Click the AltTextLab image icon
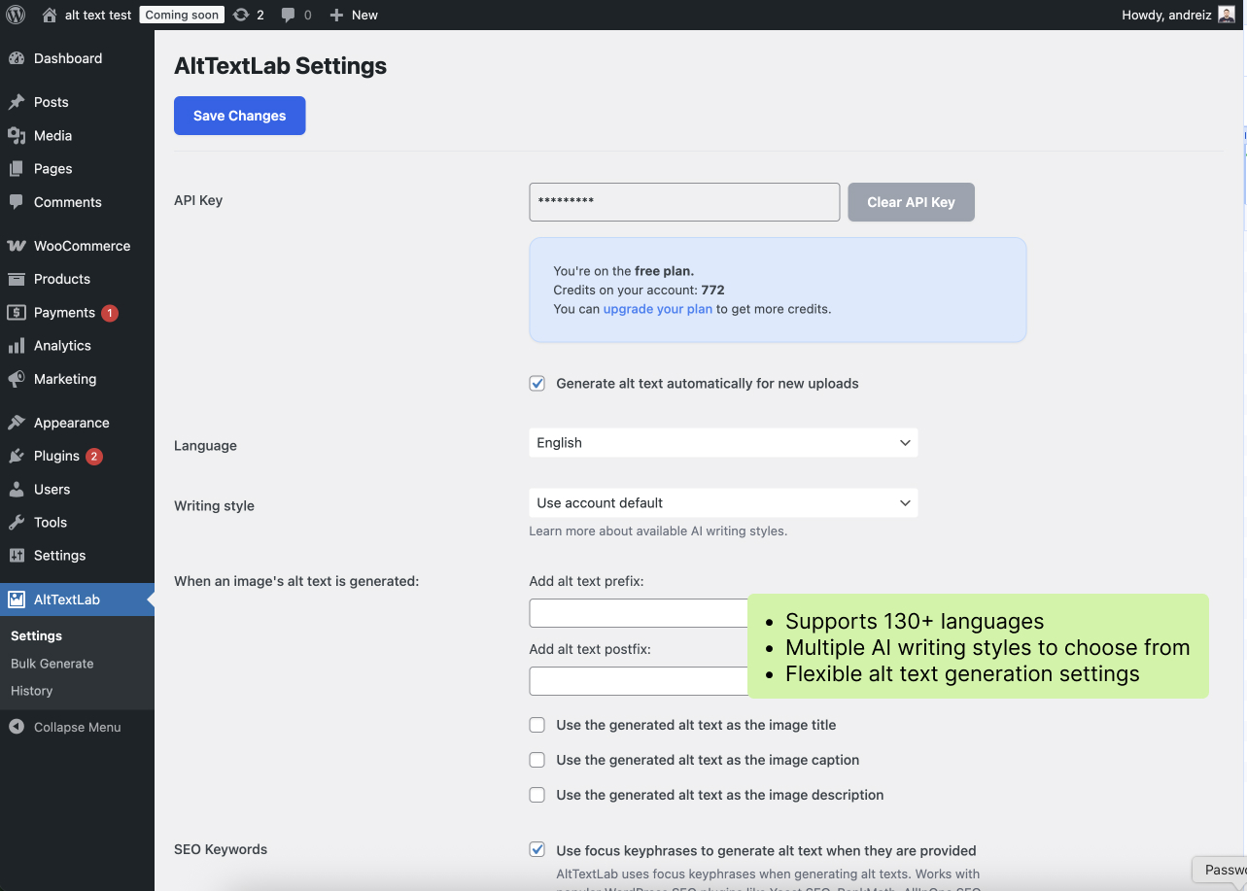This screenshot has height=891, width=1247. click(x=17, y=600)
